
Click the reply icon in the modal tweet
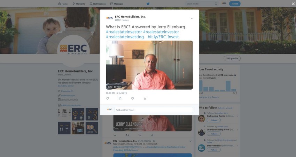pos(108,98)
